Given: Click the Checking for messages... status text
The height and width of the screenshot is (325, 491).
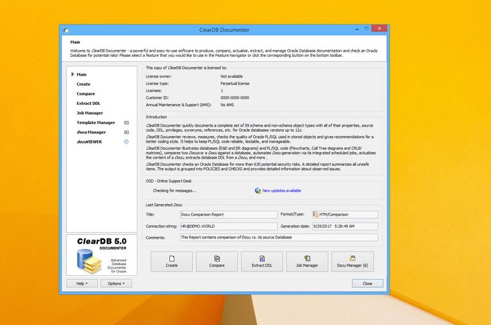Looking at the screenshot, I should (x=175, y=191).
